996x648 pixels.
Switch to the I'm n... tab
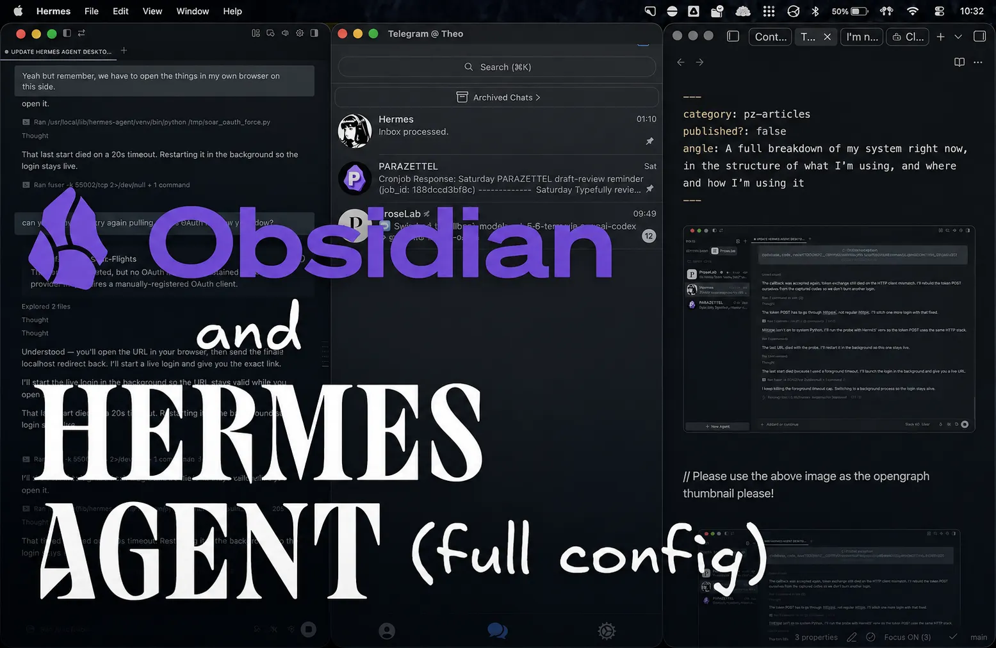tap(862, 37)
